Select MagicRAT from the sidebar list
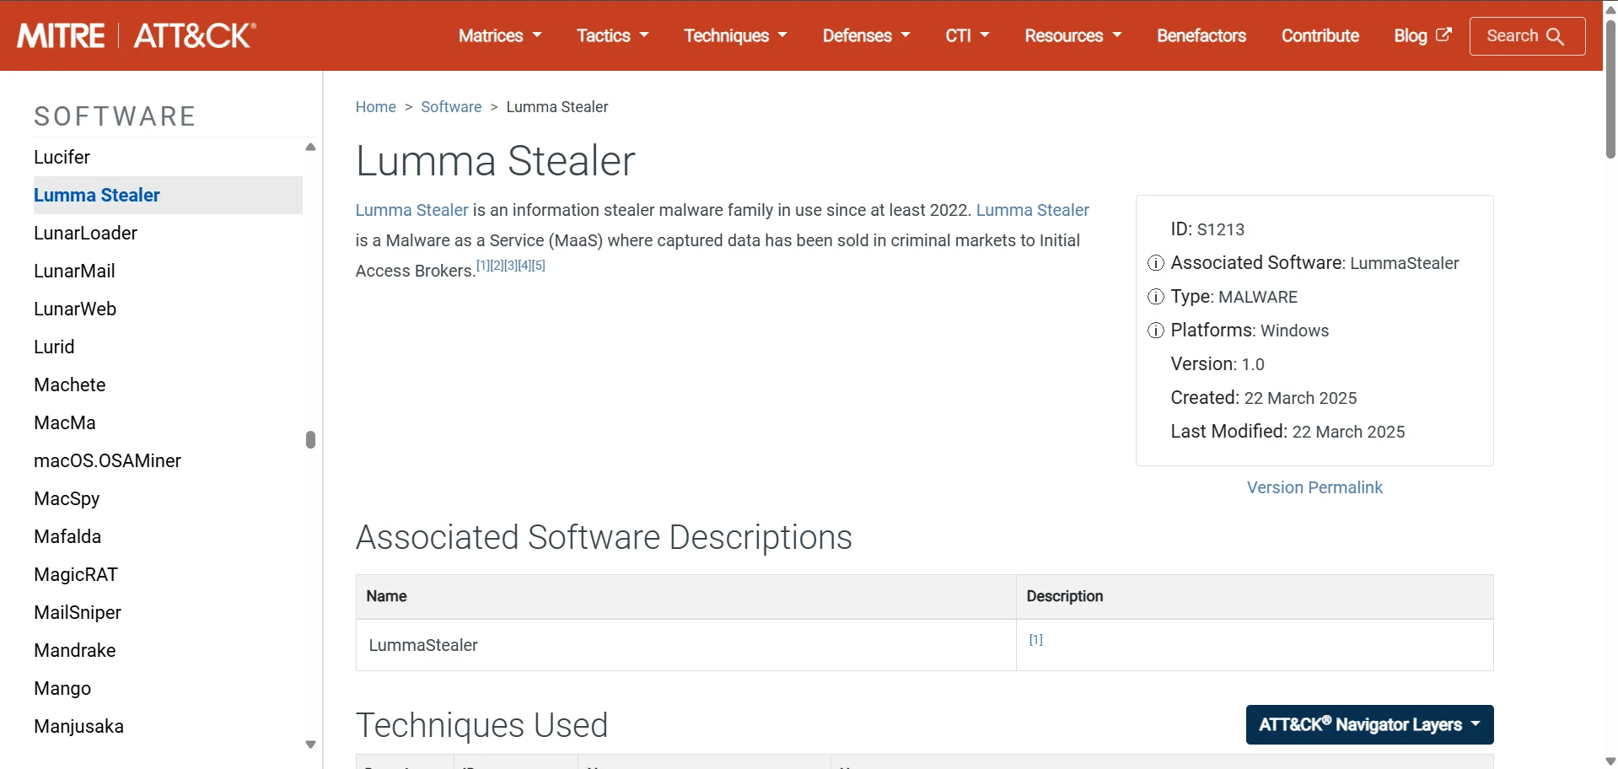This screenshot has width=1618, height=769. pos(76,574)
